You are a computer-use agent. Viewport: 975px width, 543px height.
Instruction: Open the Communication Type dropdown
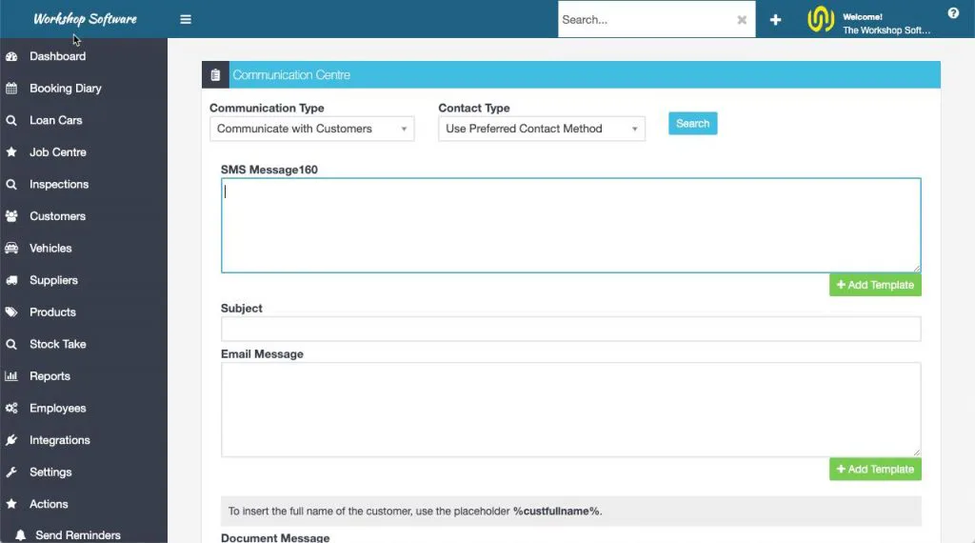[x=312, y=129]
